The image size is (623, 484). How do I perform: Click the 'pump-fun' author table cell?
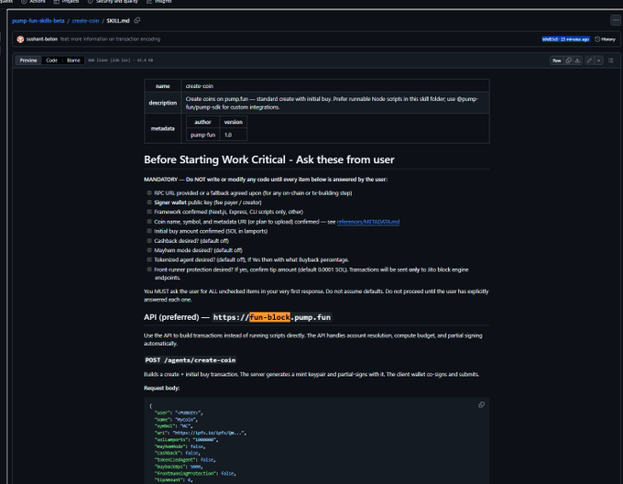point(202,135)
